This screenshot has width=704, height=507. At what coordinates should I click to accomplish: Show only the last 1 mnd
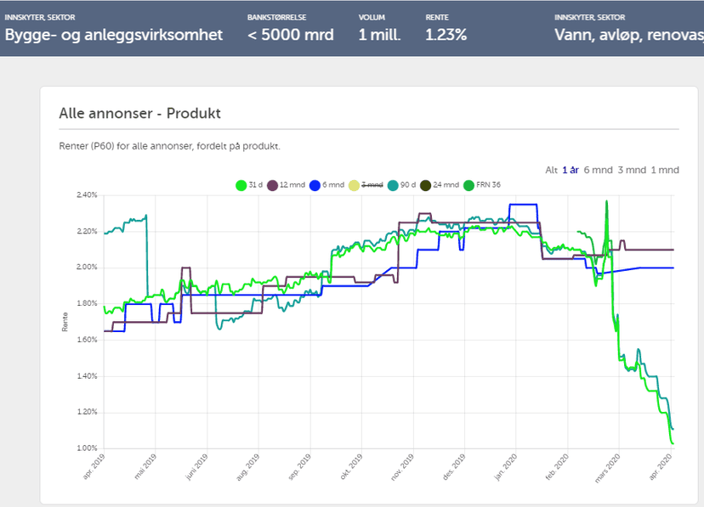pyautogui.click(x=665, y=170)
